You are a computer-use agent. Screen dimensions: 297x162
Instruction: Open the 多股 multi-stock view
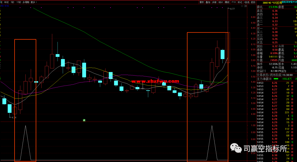point(214,2)
